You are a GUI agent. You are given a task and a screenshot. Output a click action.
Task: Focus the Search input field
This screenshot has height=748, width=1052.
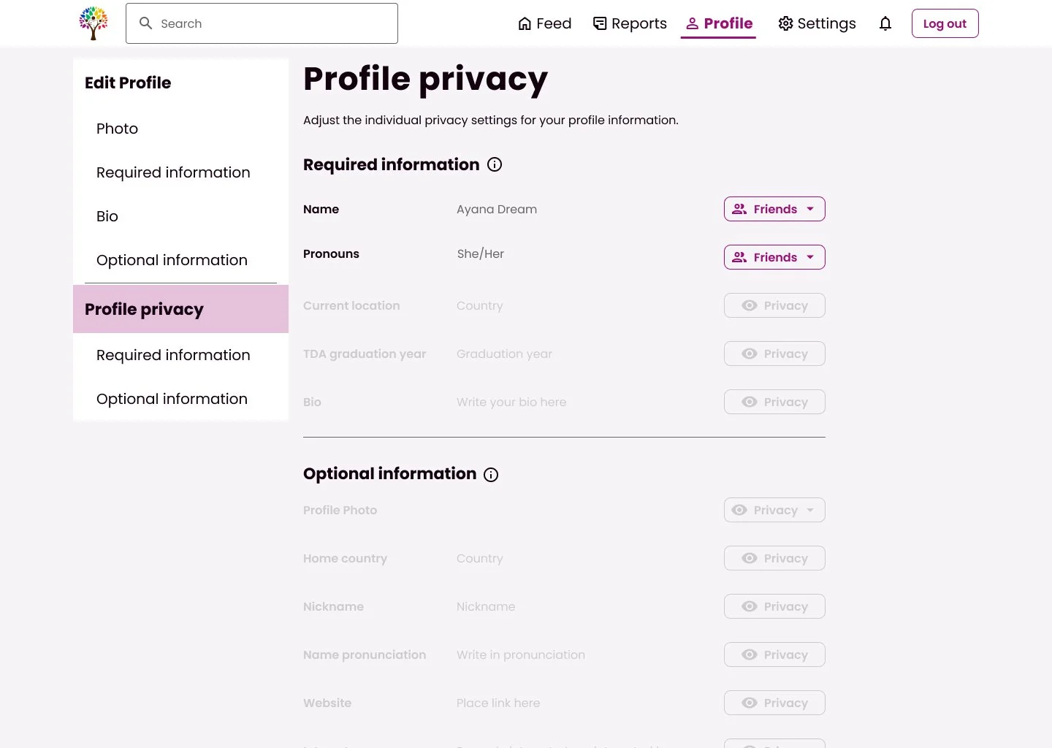coord(262,23)
